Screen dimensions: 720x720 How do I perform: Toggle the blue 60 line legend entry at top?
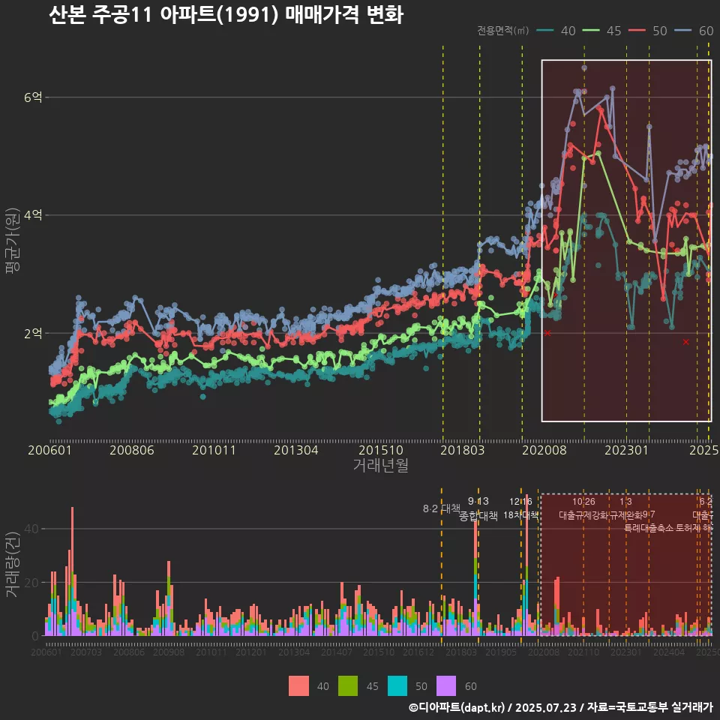694,31
